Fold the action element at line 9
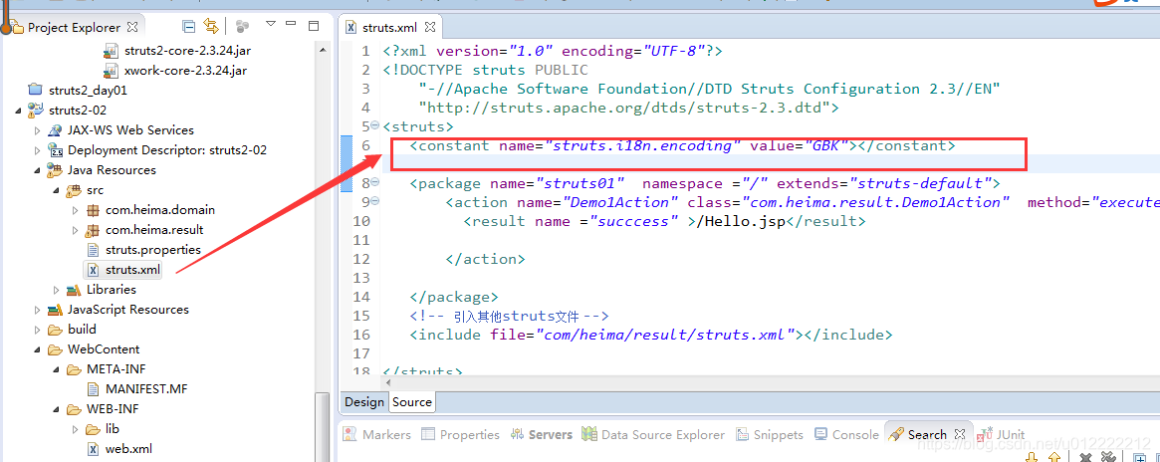 374,202
